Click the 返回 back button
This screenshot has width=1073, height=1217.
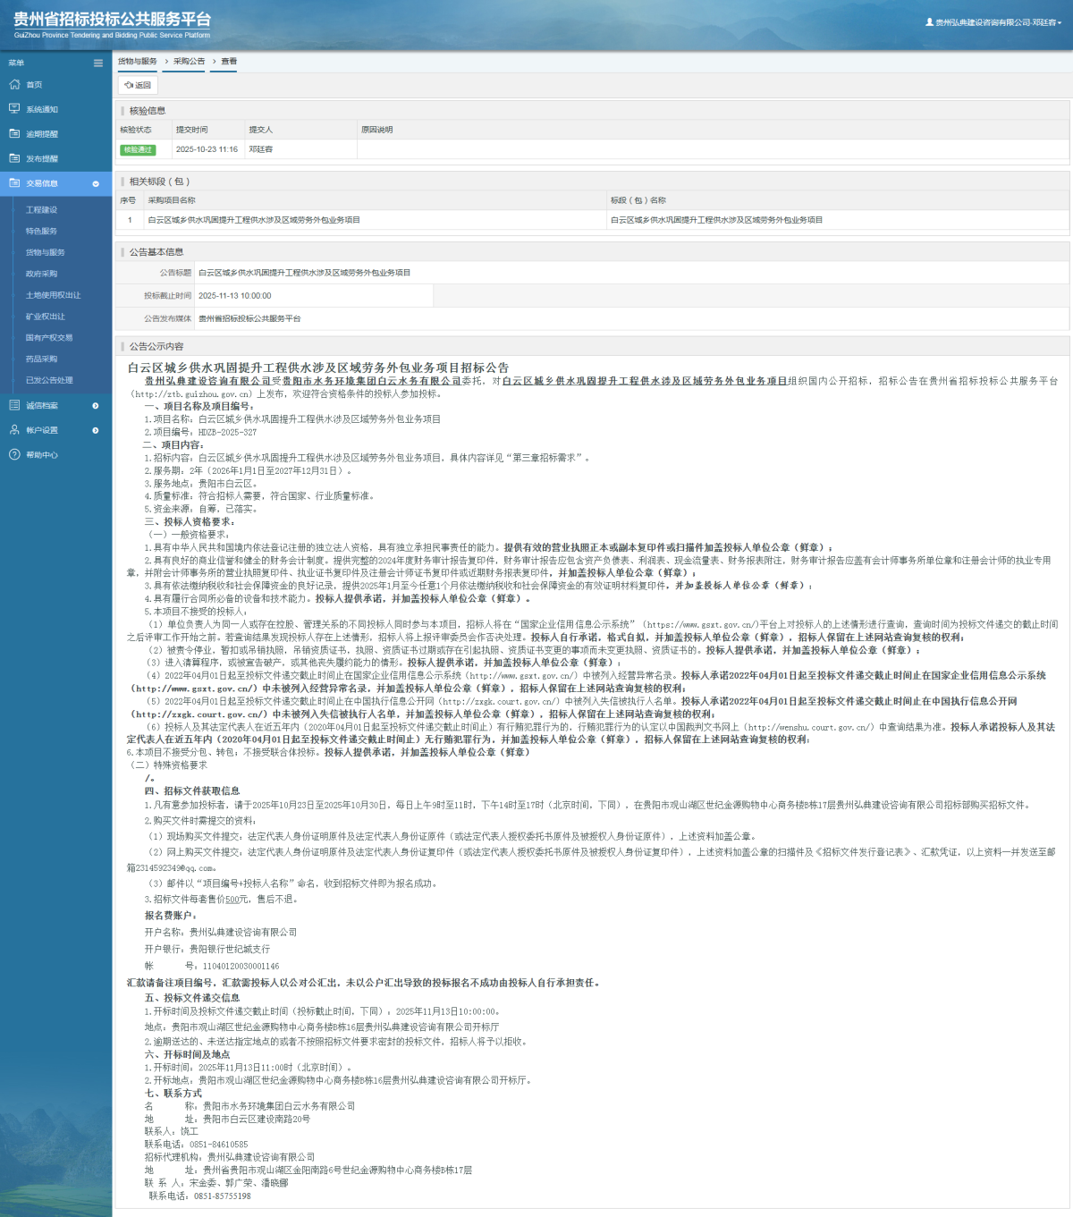click(138, 85)
